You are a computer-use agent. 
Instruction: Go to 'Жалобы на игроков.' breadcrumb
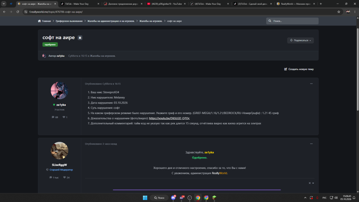[151, 21]
